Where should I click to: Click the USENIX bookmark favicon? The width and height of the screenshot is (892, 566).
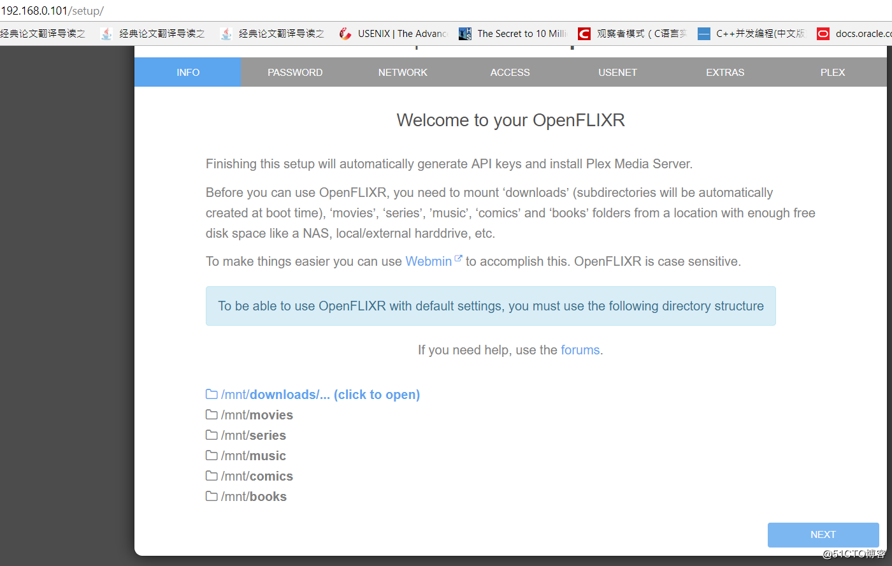coord(345,34)
